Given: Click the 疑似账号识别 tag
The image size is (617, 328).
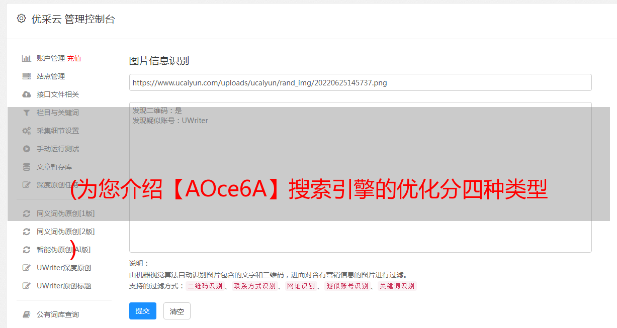Looking at the screenshot, I should point(347,286).
